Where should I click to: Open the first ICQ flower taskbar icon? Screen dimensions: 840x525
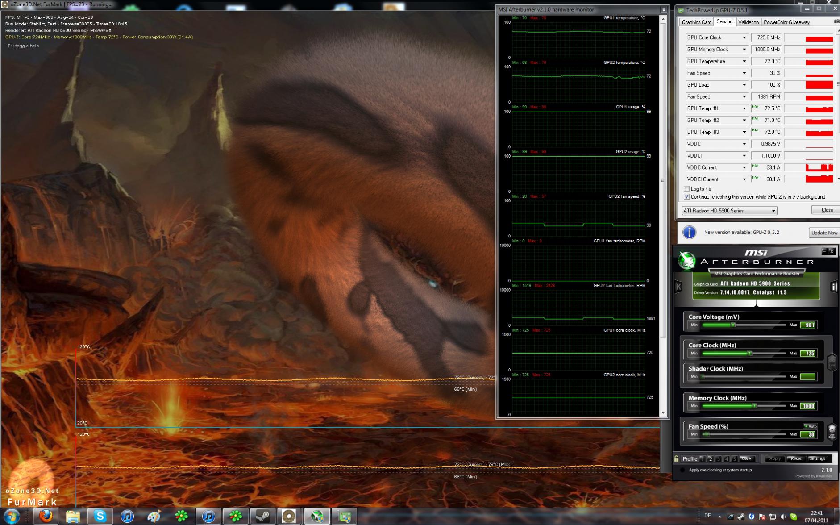(181, 517)
